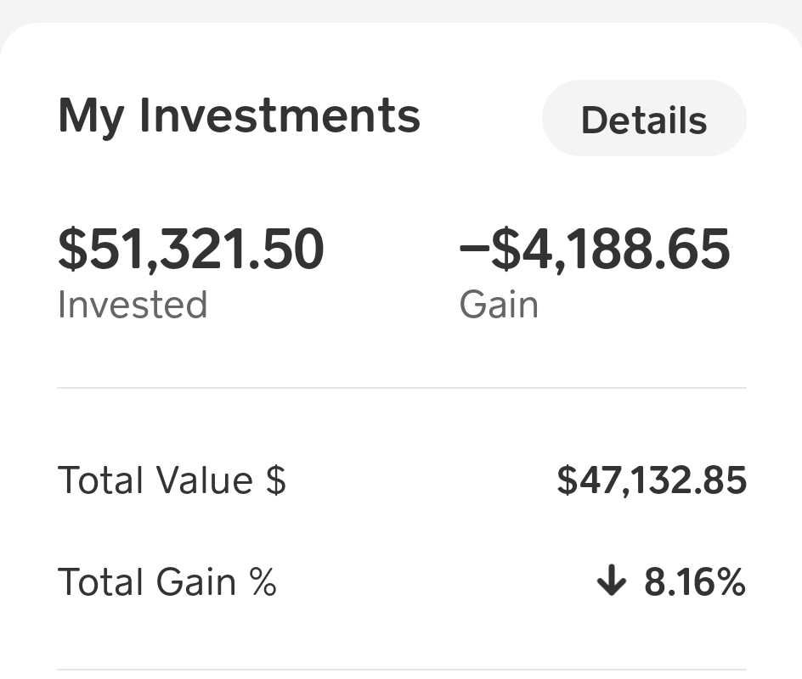This screenshot has height=679, width=802.
Task: Tap the 8.16% percentage value
Action: (x=694, y=582)
